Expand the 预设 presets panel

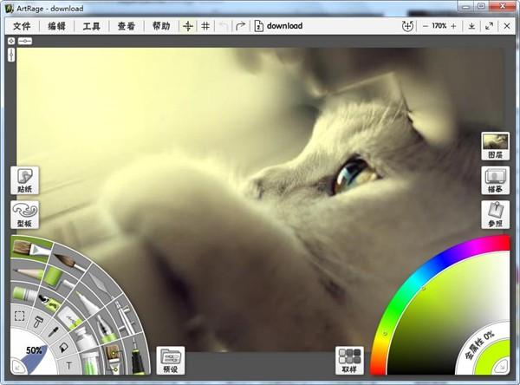tap(170, 360)
